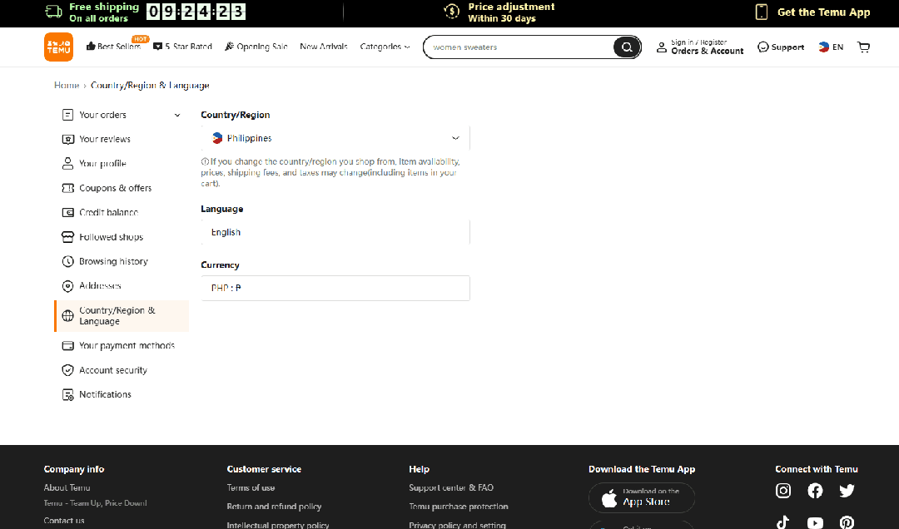Open the Opening Sale page
This screenshot has height=529, width=899.
tap(256, 47)
